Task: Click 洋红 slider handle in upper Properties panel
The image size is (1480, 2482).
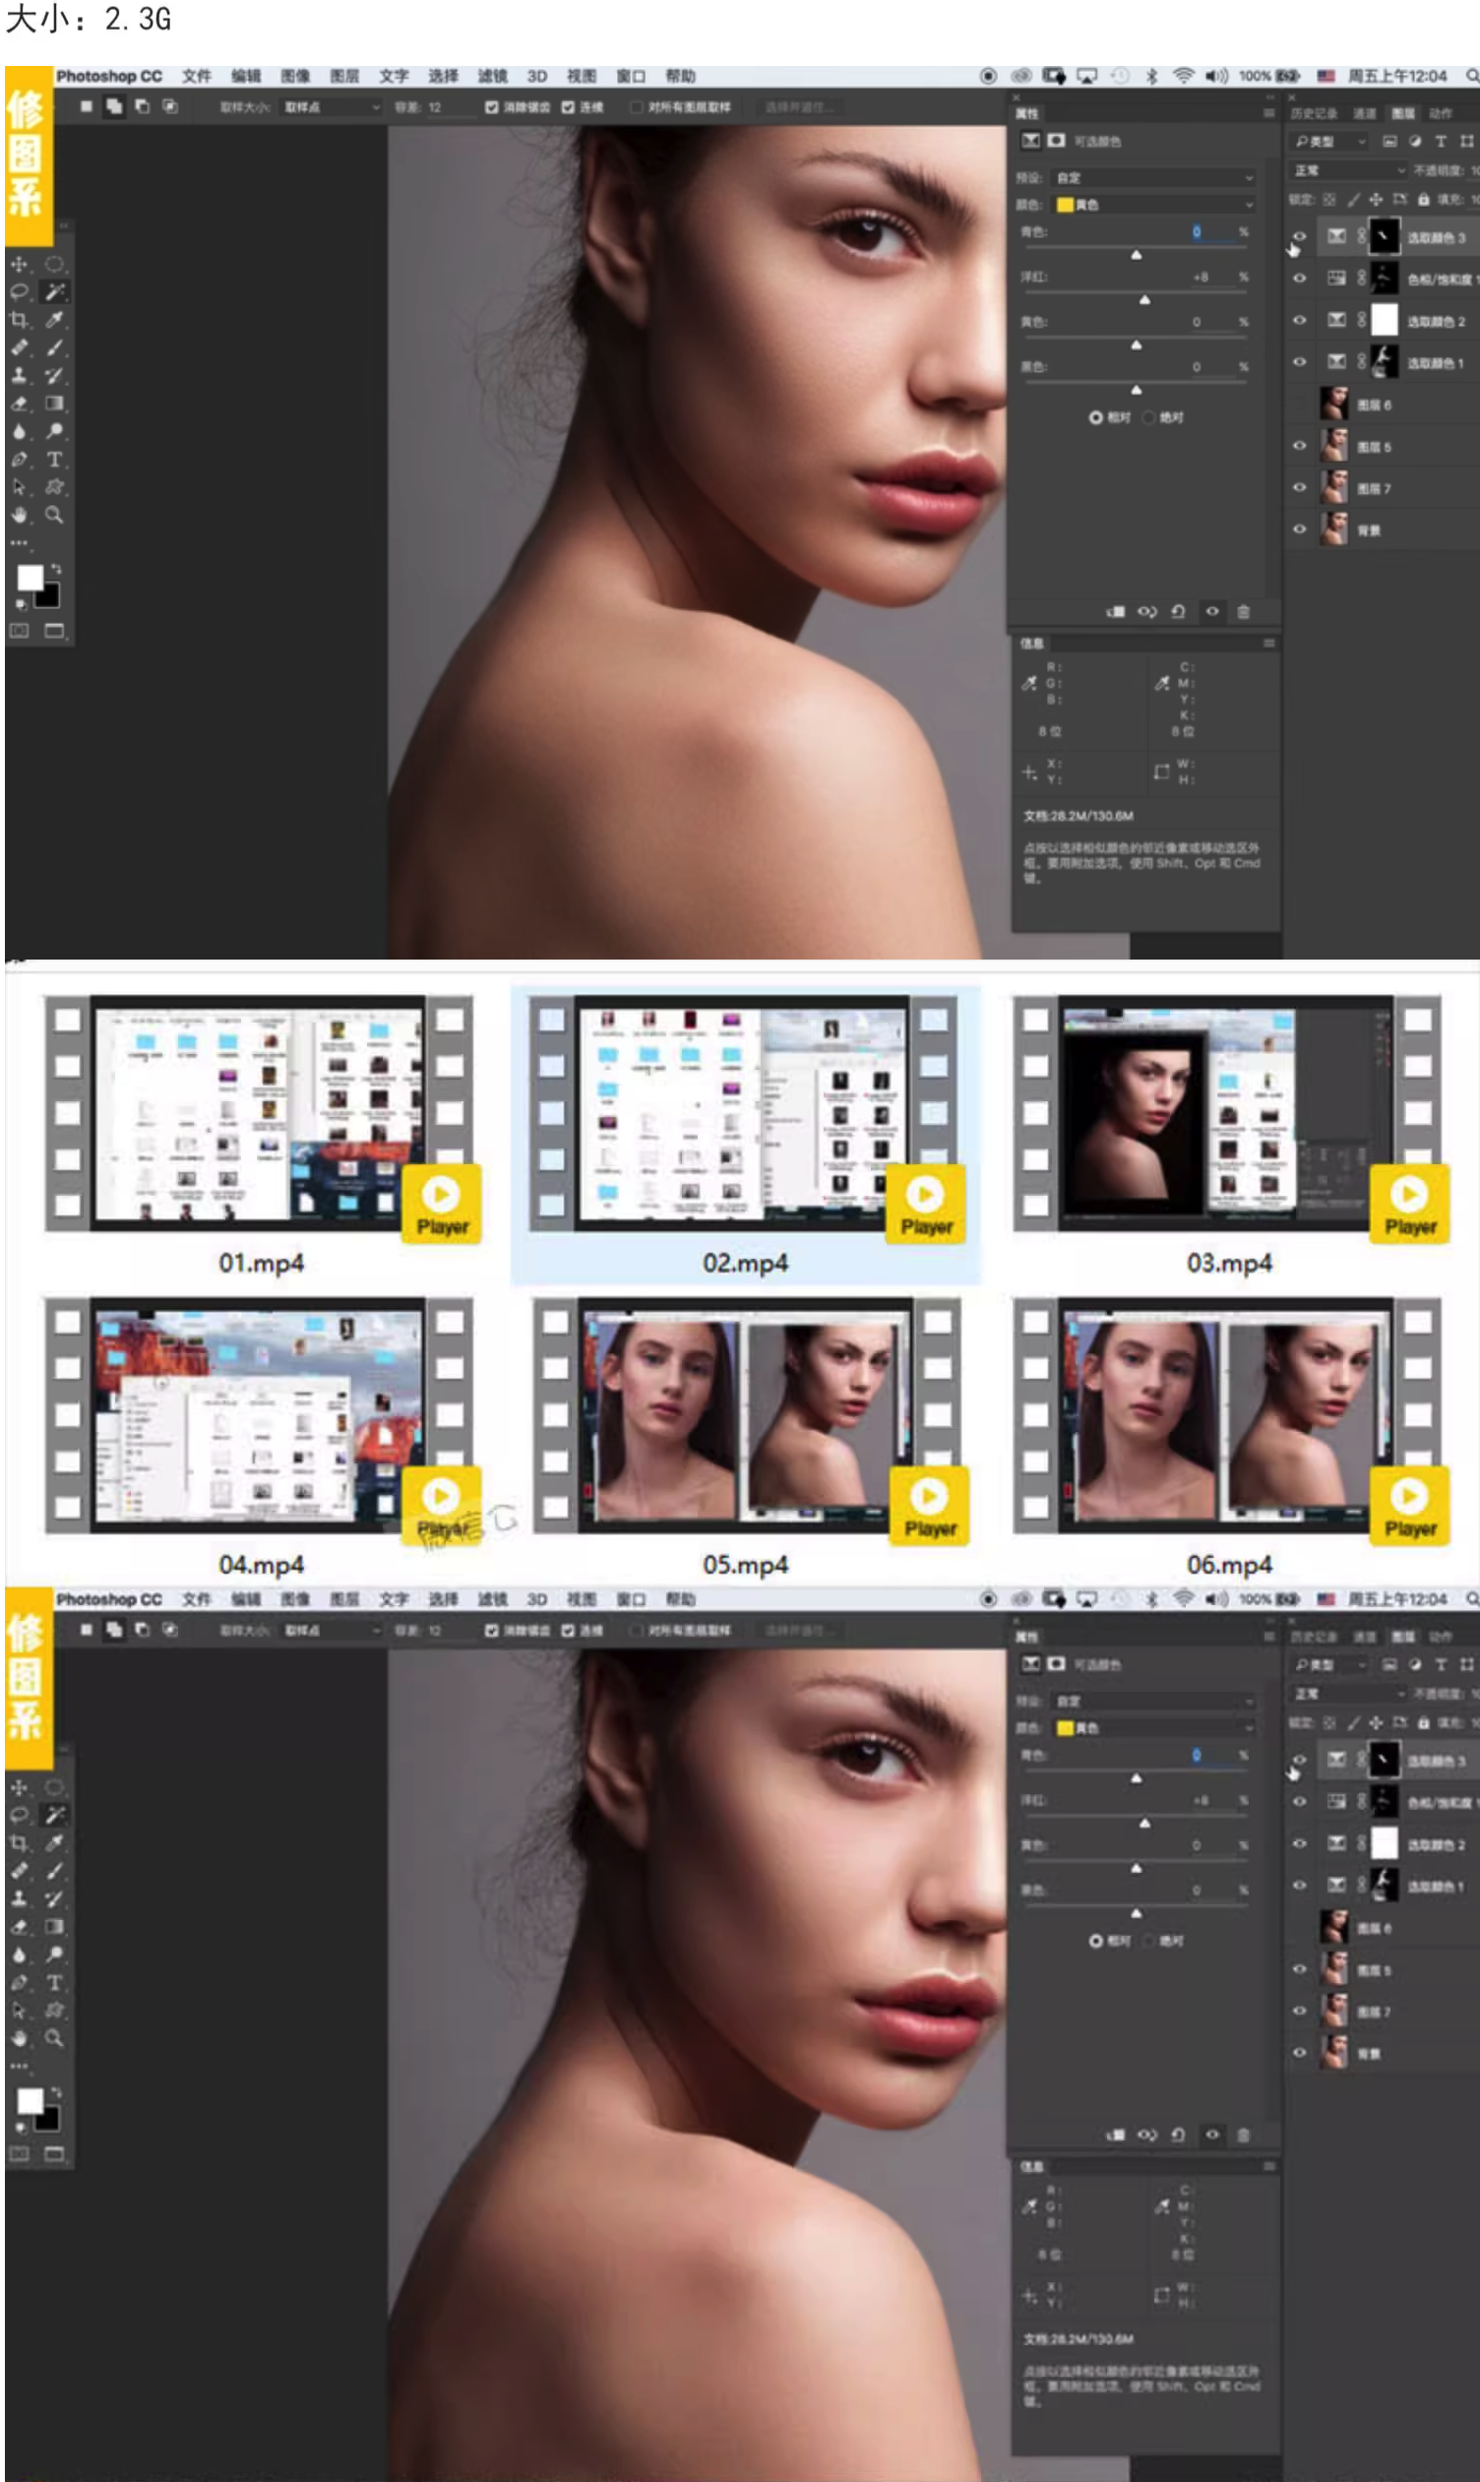Action: pos(1143,299)
